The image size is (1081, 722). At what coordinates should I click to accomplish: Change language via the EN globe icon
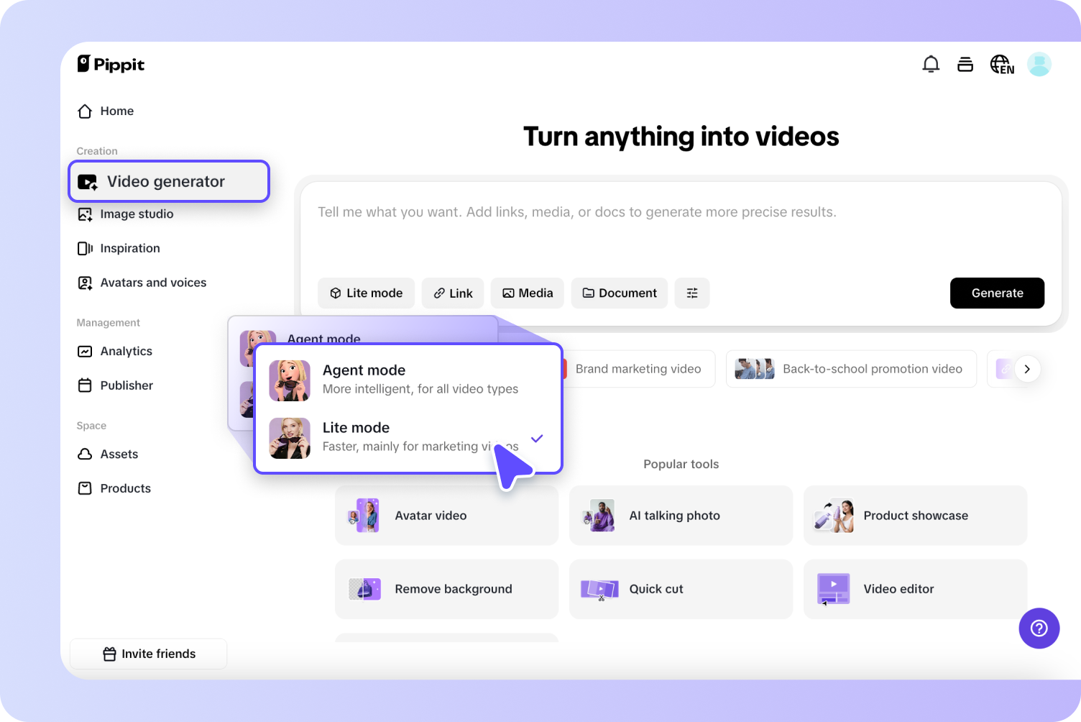pos(1002,65)
